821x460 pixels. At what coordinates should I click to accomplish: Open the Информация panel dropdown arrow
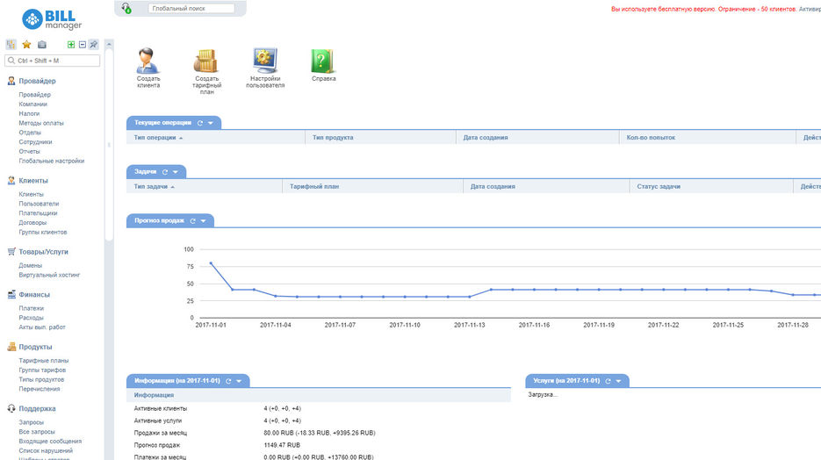click(x=239, y=381)
